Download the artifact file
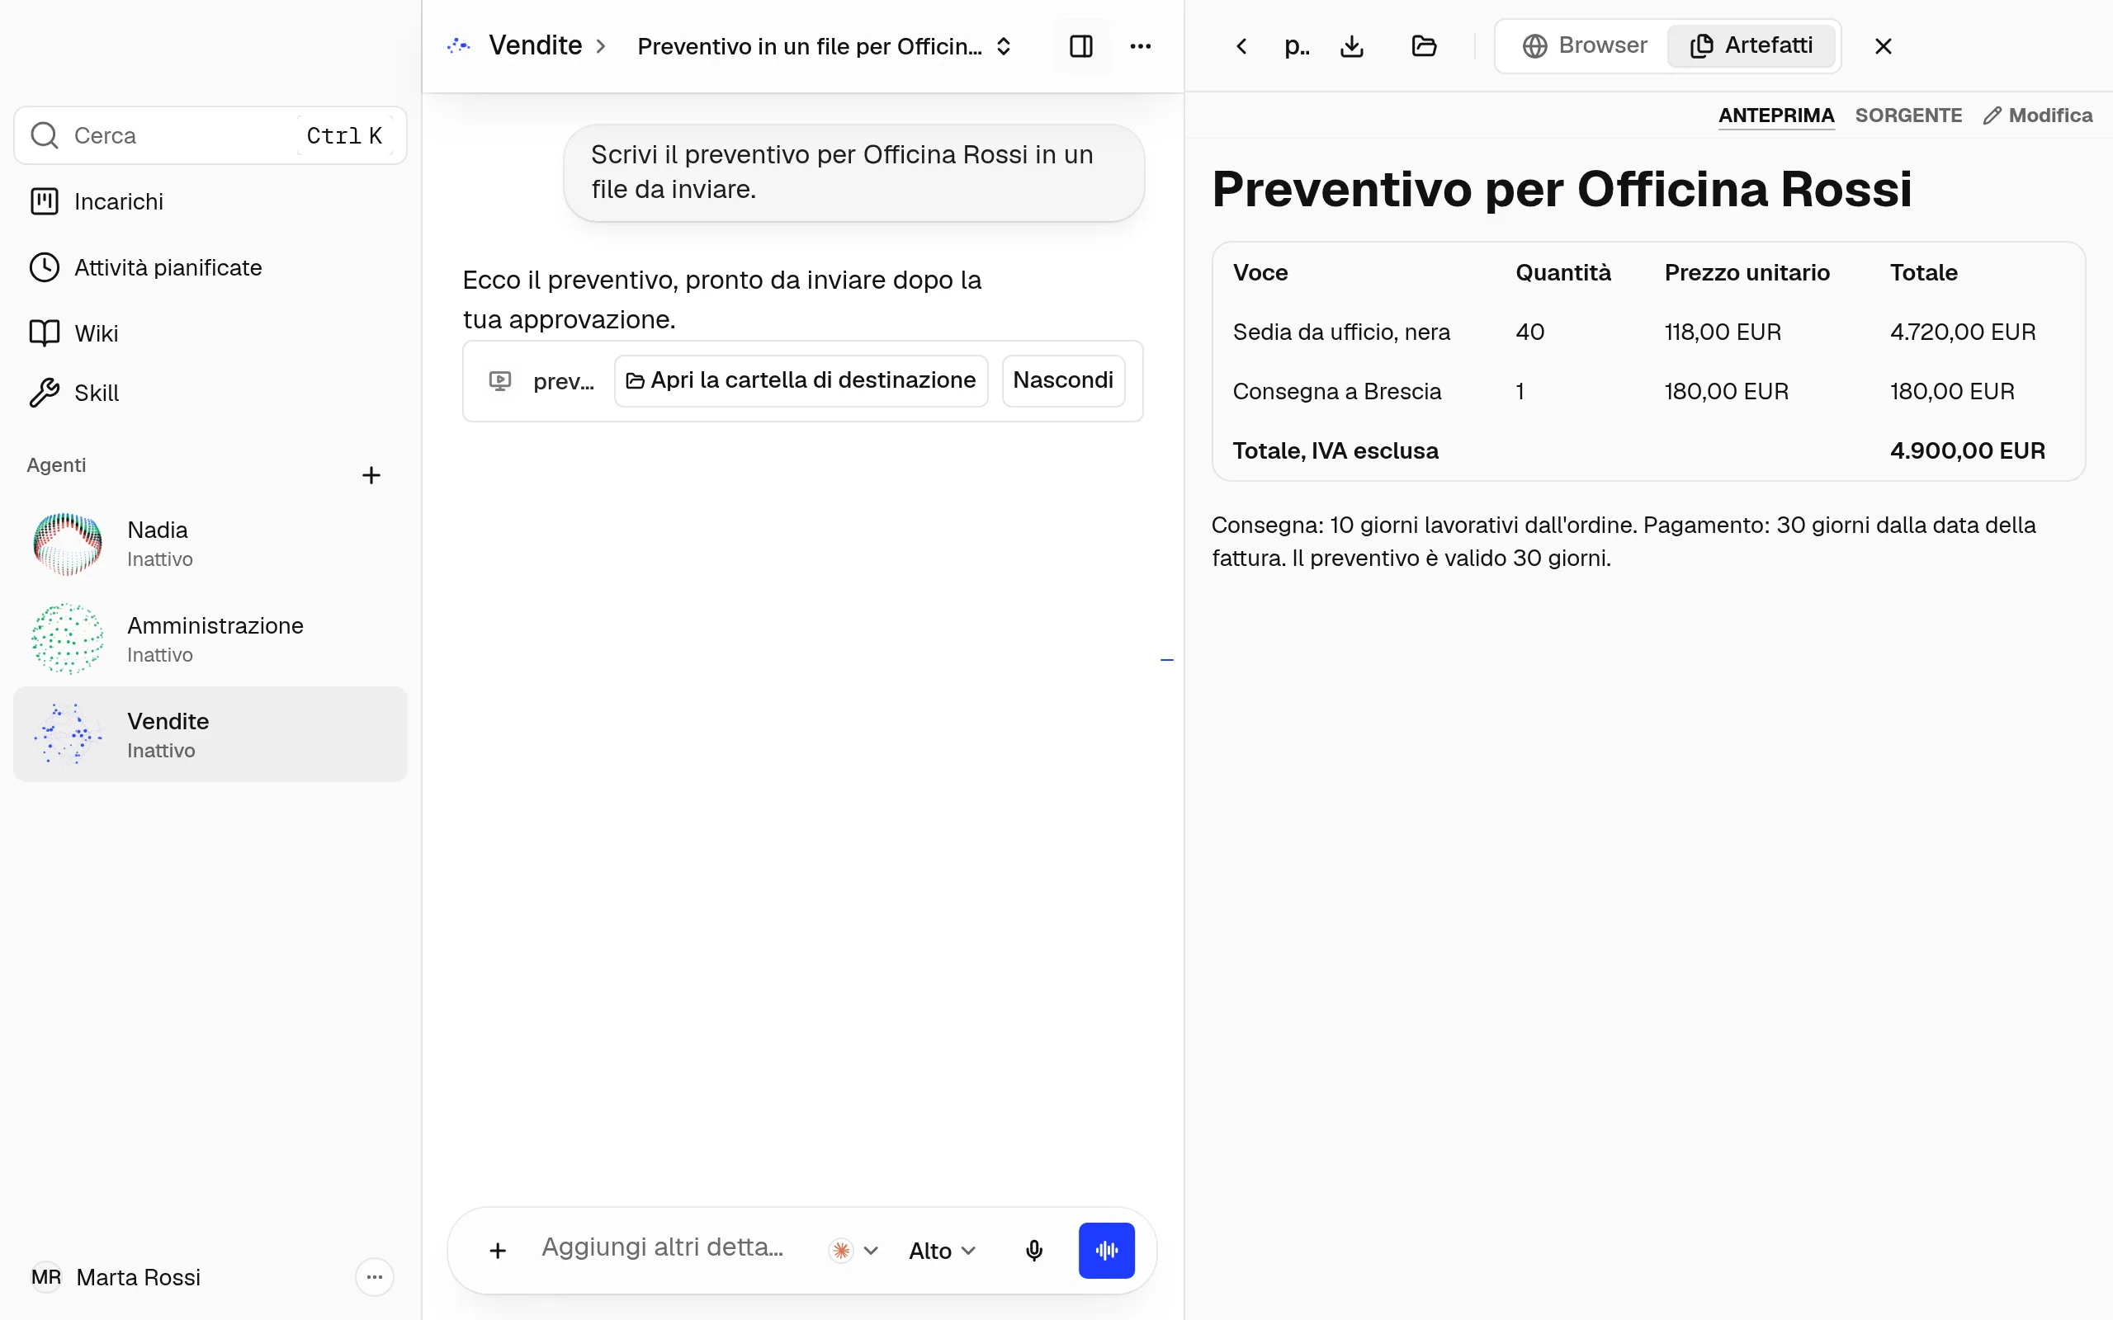 1352,46
